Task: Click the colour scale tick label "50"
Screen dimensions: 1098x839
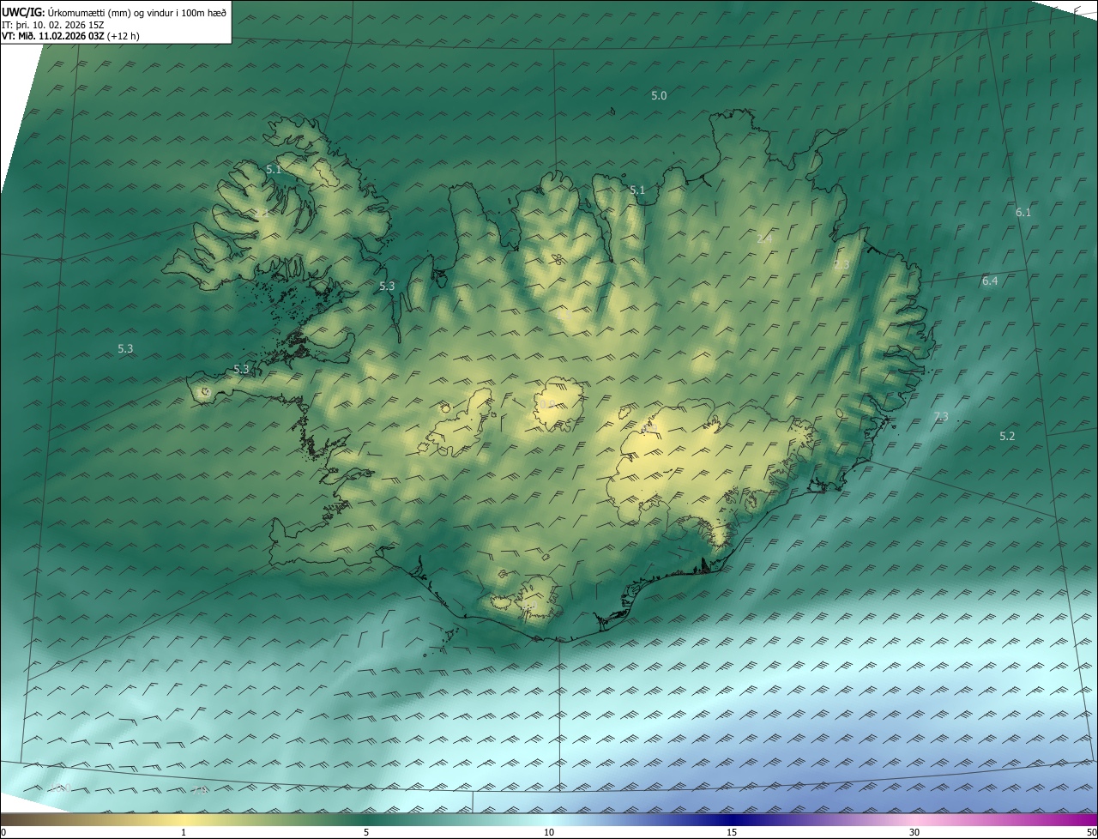Action: pos(1091,832)
